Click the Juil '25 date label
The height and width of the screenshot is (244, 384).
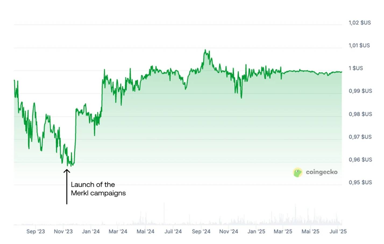(x=338, y=231)
